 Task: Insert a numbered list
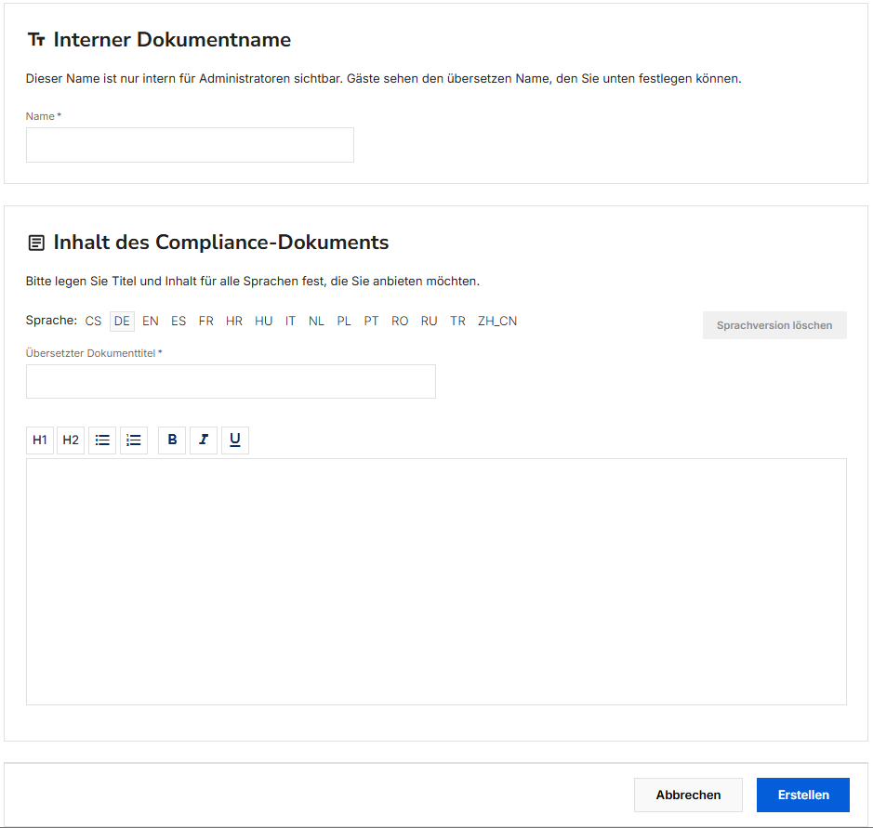134,440
